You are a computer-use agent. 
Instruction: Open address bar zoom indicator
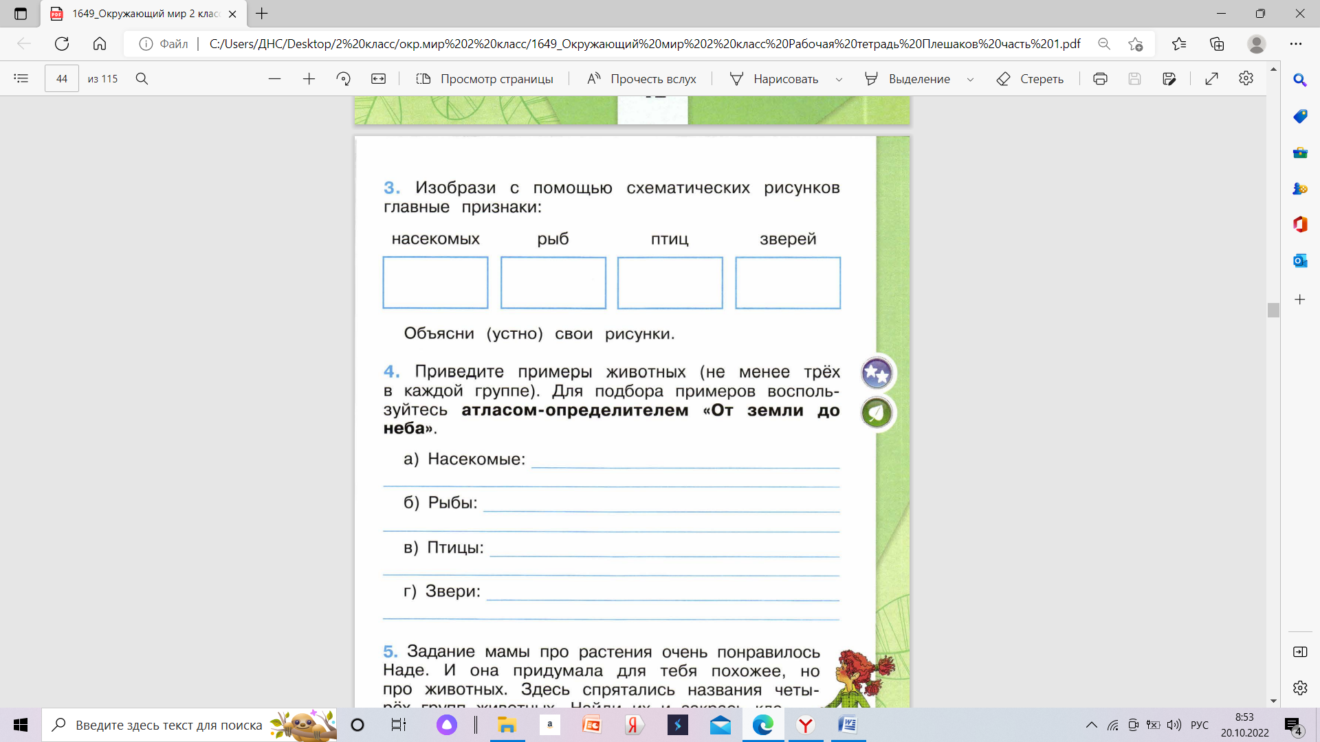[x=1104, y=44]
